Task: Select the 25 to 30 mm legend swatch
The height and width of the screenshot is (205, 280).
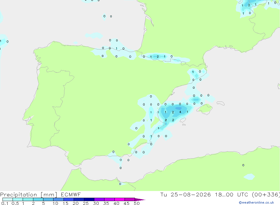Action: tap(89, 199)
